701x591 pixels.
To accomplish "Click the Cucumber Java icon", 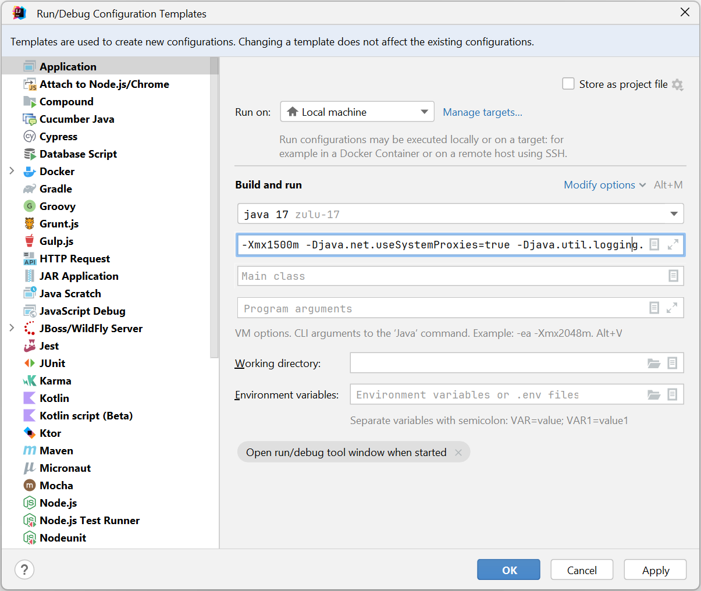I will (30, 119).
